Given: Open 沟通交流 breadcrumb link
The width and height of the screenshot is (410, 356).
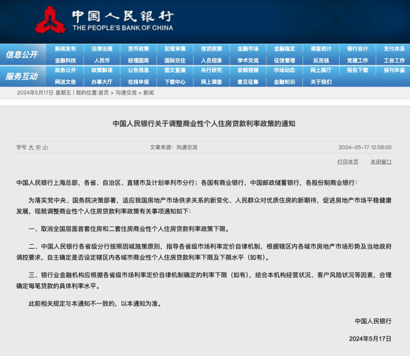Looking at the screenshot, I should tap(126, 93).
